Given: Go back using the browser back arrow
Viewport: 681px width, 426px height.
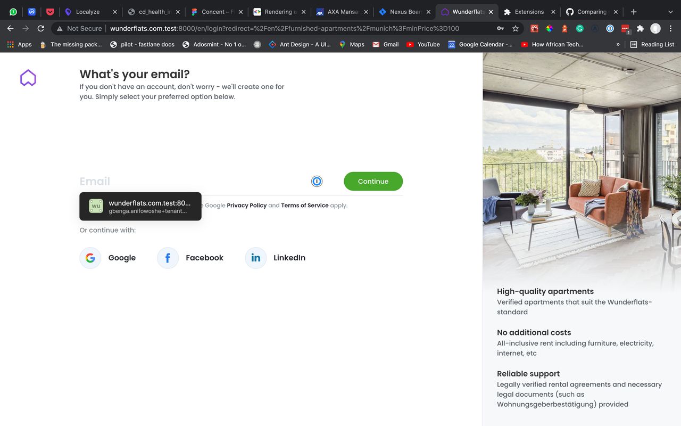Looking at the screenshot, I should [x=10, y=28].
